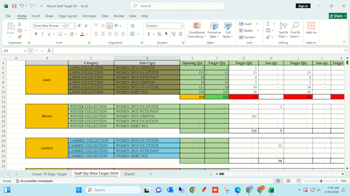
Task: Open the font size dropdown
Action: point(74,26)
